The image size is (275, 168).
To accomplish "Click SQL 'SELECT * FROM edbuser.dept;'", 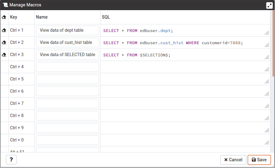I will click(x=138, y=31).
